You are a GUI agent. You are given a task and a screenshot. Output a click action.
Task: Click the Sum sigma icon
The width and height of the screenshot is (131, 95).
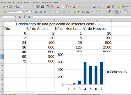25,17
